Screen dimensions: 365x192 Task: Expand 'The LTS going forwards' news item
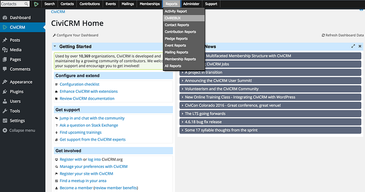270,114
